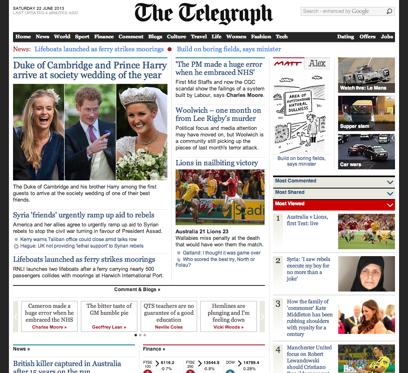The width and height of the screenshot is (408, 373).
Task: Open the Matt cartoon tab
Action: point(288,64)
